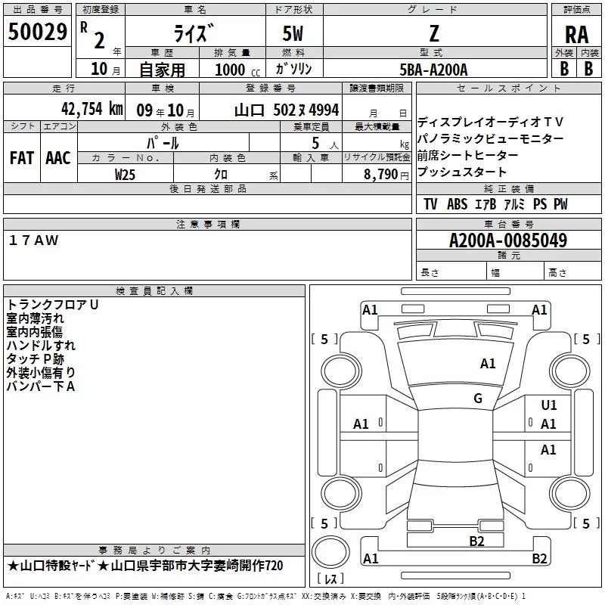The height and width of the screenshot is (605, 605).
Task: Select the PS equipment label
Action: (x=540, y=204)
